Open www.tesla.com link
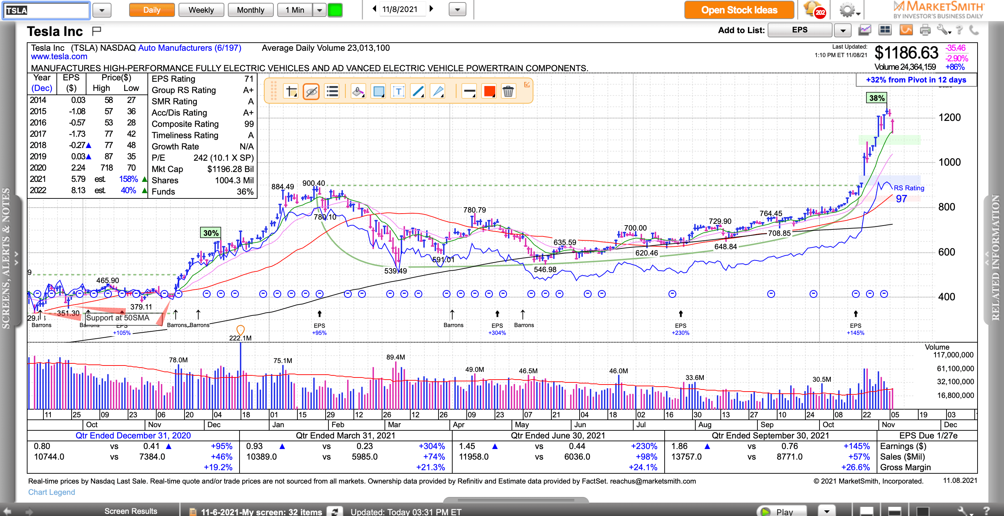This screenshot has height=516, width=1004. [59, 56]
